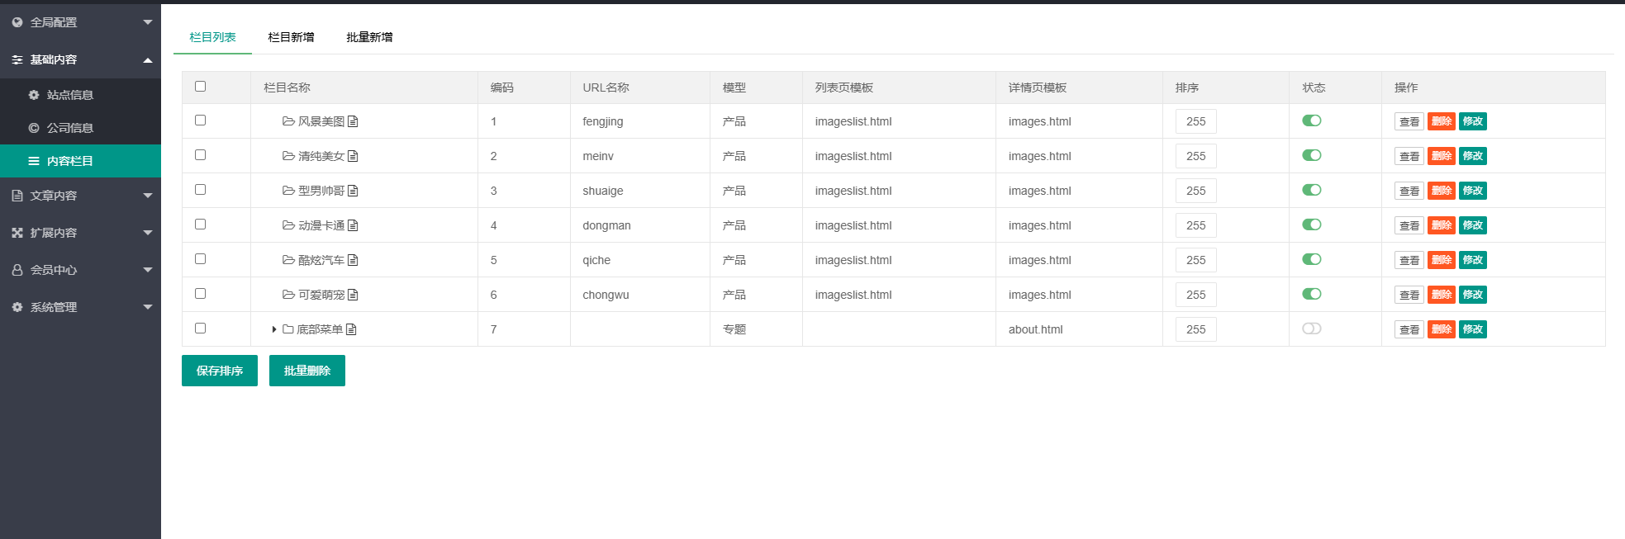
Task: Tick the checkbox for 清纯美女 row
Action: pyautogui.click(x=200, y=155)
